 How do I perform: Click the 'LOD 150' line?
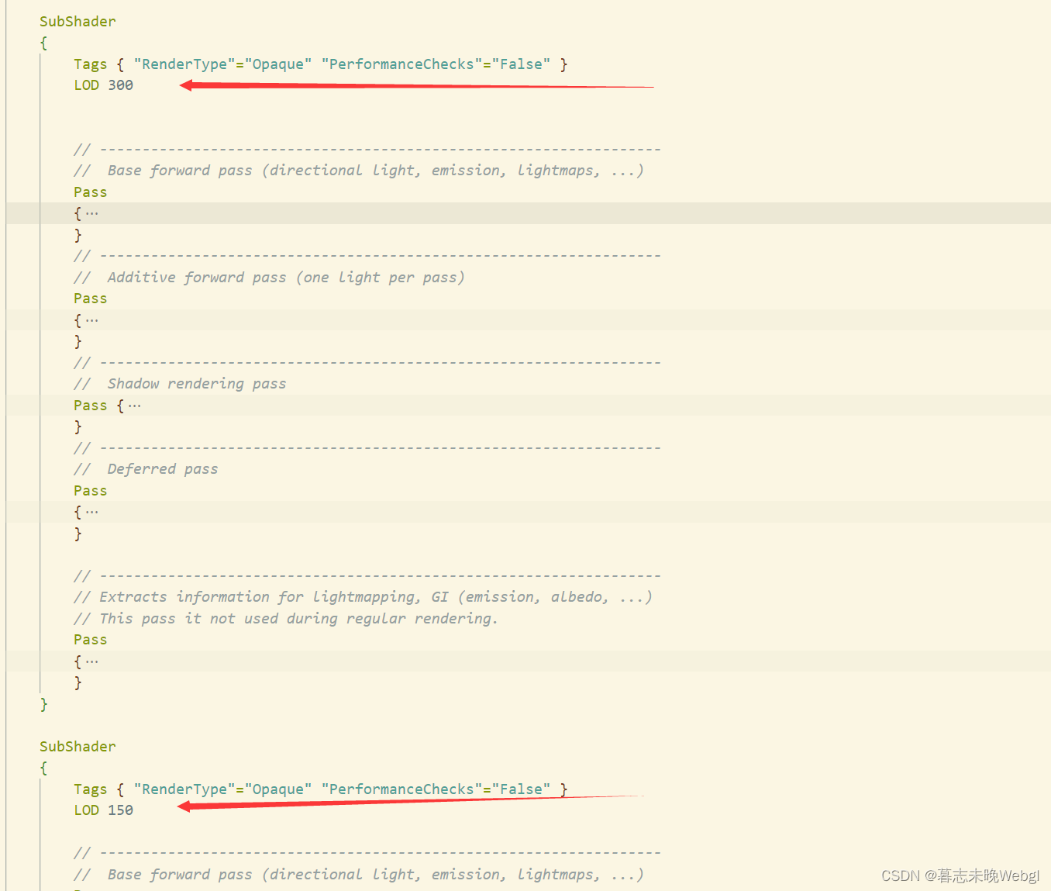coord(103,810)
